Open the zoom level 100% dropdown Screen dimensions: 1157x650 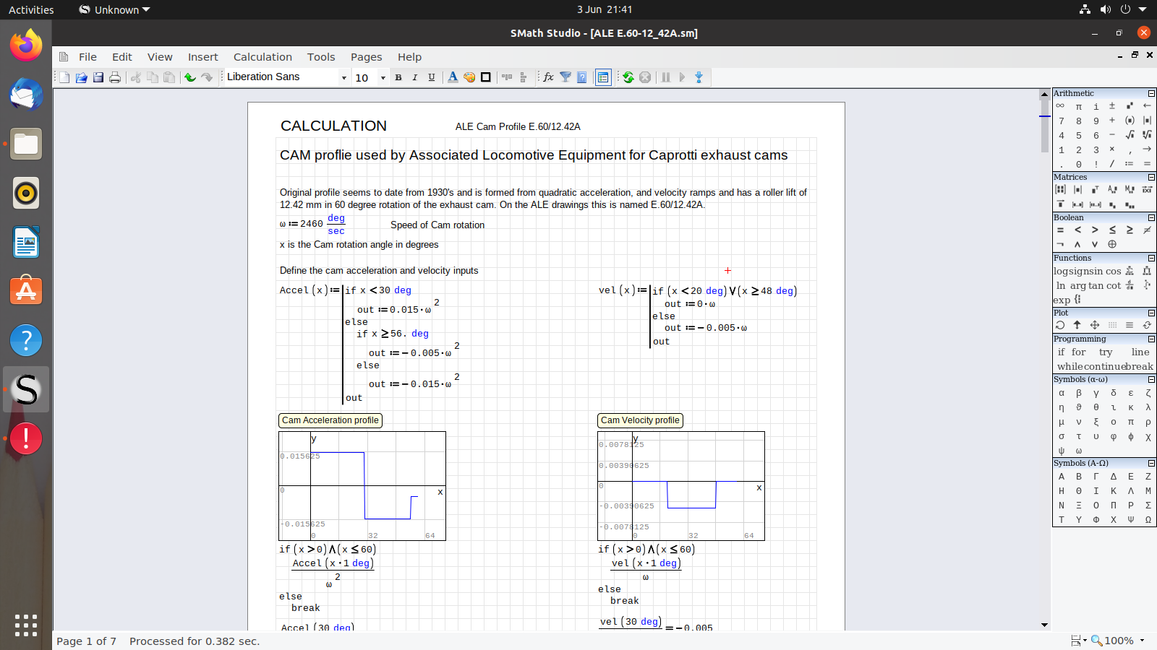(x=1143, y=641)
